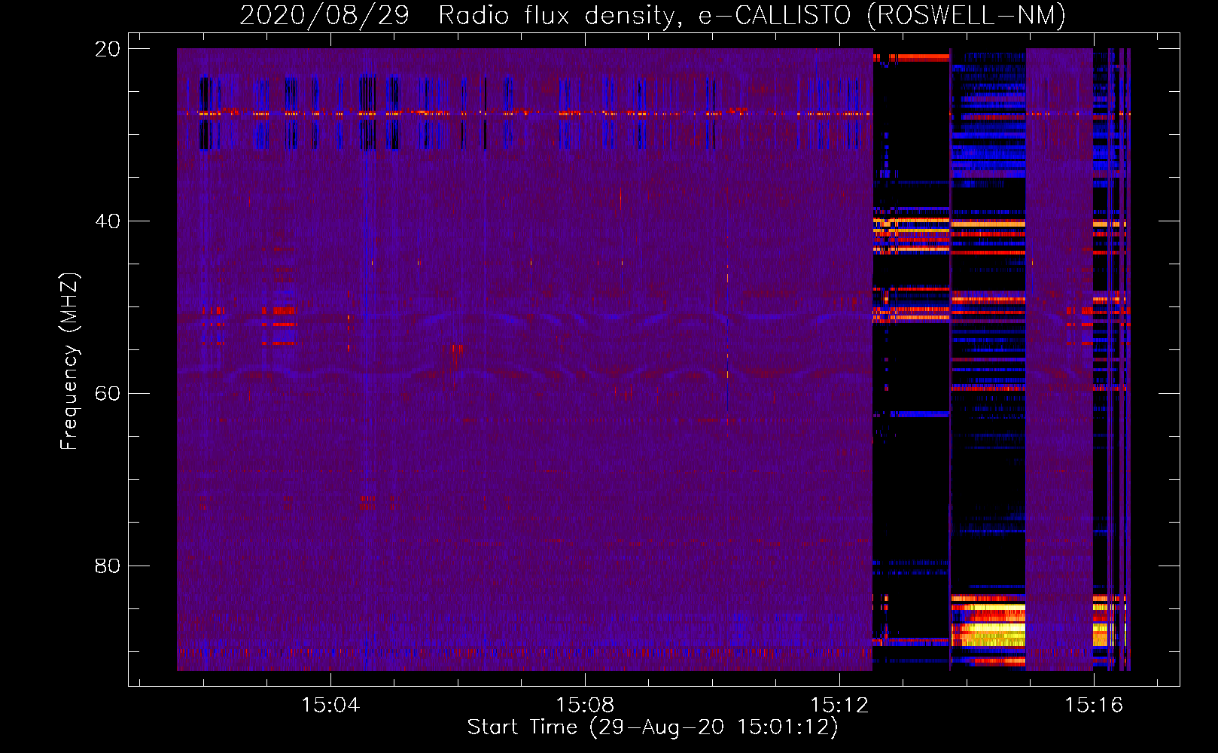The width and height of the screenshot is (1218, 753).
Task: Click the bright yellow burst near 85 MHz
Action: coord(988,624)
